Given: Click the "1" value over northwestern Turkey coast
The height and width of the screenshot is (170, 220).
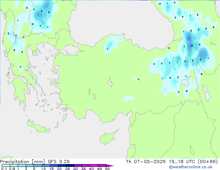Looking at the screenshot, I should click(x=108, y=49).
